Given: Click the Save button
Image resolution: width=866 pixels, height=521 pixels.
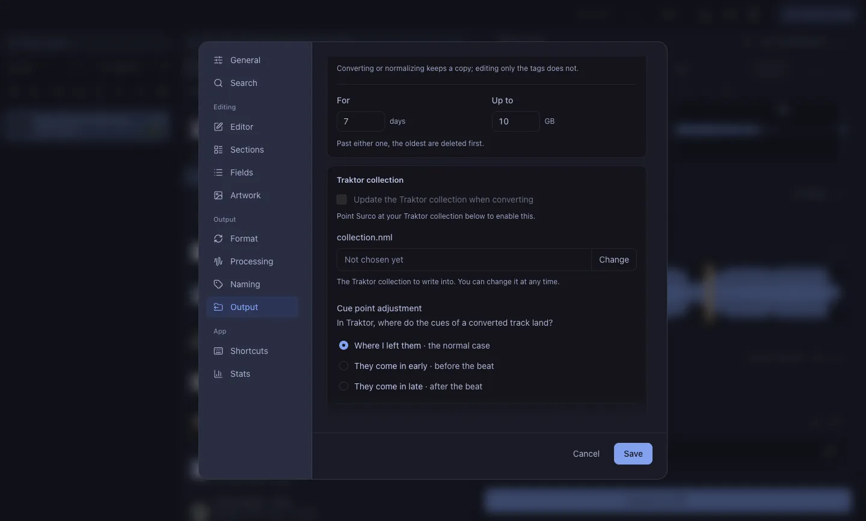Looking at the screenshot, I should [633, 454].
